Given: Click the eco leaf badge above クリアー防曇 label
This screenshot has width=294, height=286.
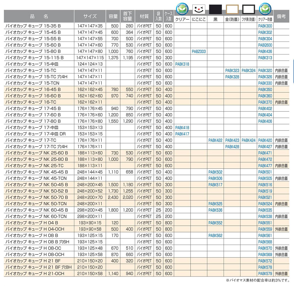Looking at the screenshot, I should 265,9.
